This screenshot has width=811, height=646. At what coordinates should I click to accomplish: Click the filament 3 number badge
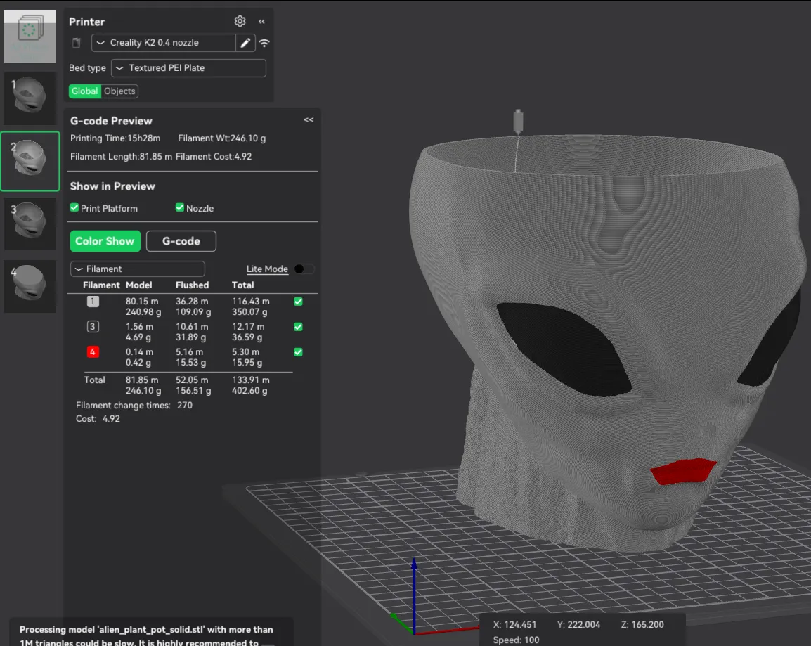93,326
